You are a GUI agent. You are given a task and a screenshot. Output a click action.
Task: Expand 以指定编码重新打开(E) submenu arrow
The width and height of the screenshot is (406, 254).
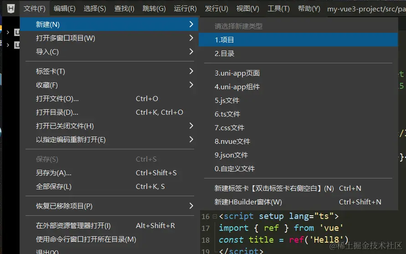coord(191,140)
